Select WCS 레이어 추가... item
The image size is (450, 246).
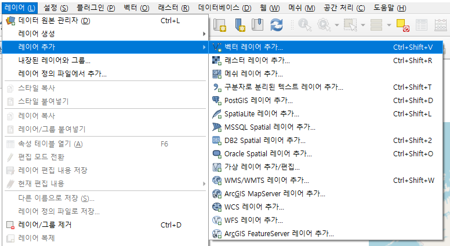326,207
